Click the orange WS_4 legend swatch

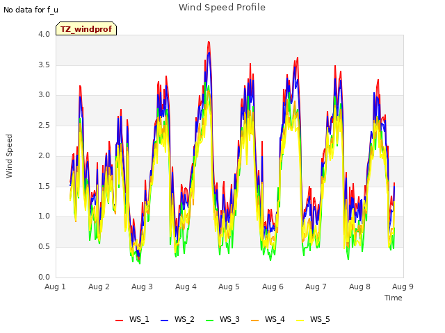[255, 321]
